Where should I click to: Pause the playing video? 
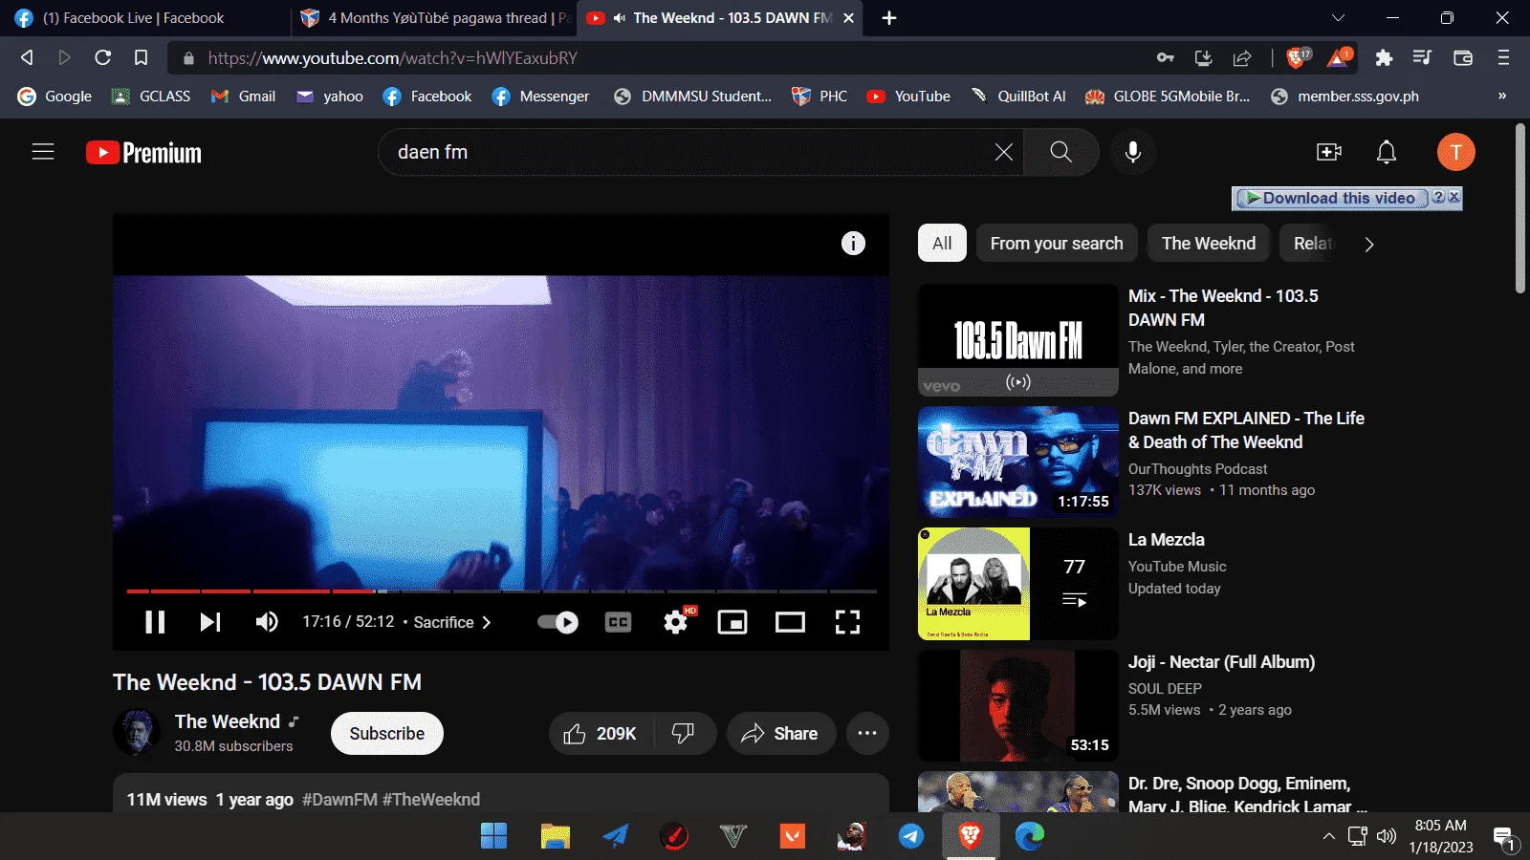pos(155,622)
